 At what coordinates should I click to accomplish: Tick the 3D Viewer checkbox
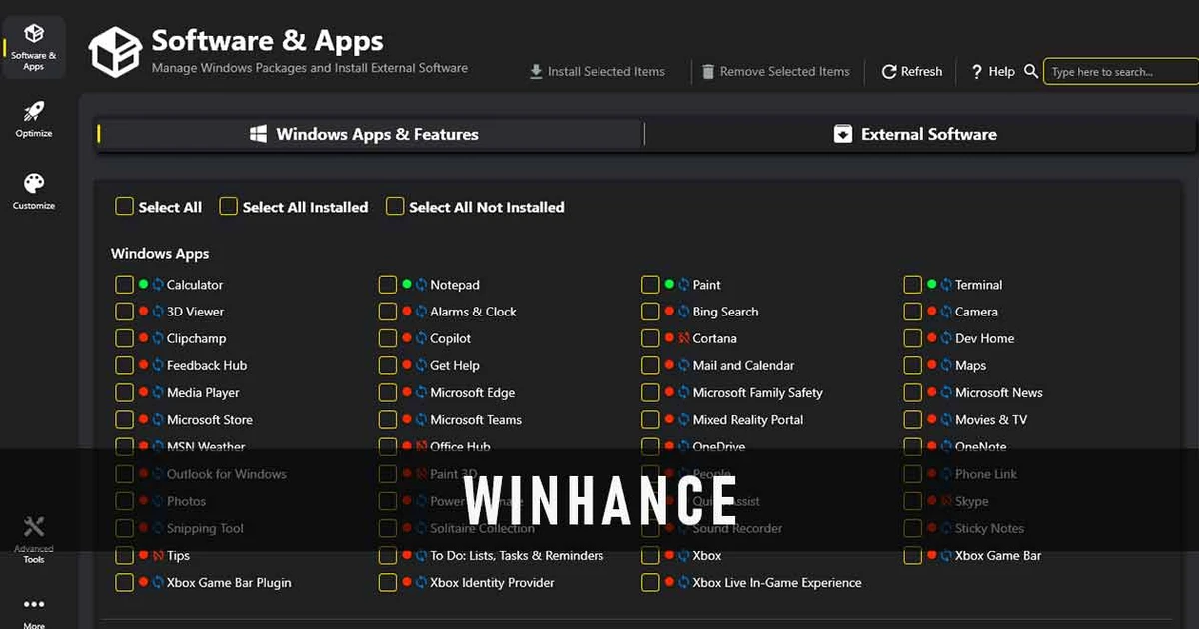tap(124, 312)
